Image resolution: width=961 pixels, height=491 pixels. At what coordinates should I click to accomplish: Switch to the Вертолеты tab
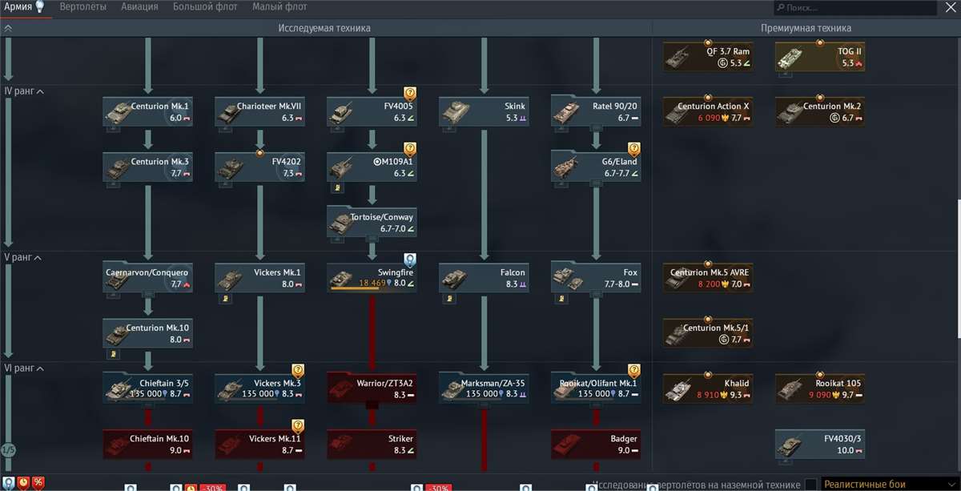[x=85, y=6]
